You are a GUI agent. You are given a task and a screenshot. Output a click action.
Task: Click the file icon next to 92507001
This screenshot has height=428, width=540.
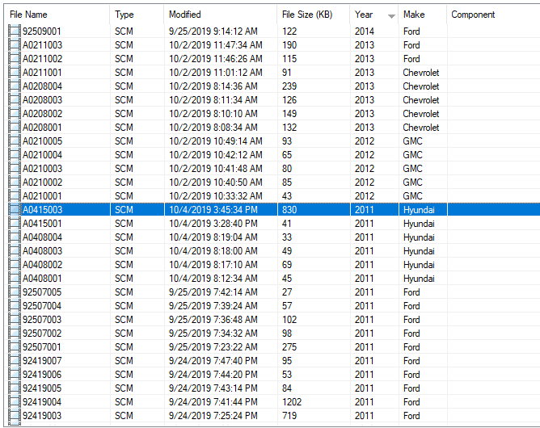[x=15, y=347]
